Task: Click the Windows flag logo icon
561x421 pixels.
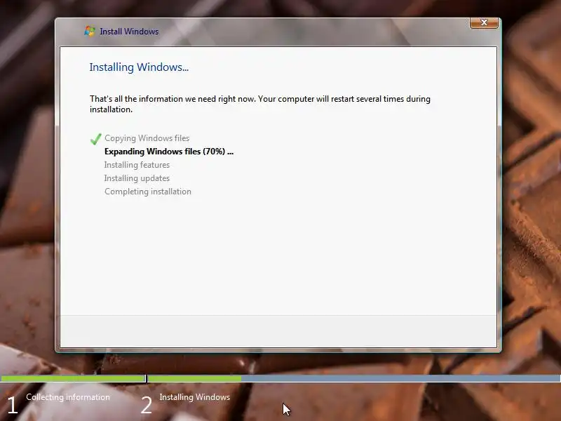Action: coord(90,31)
